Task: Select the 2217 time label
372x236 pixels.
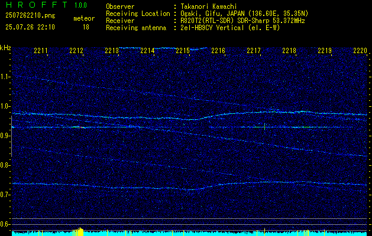Action: click(254, 51)
